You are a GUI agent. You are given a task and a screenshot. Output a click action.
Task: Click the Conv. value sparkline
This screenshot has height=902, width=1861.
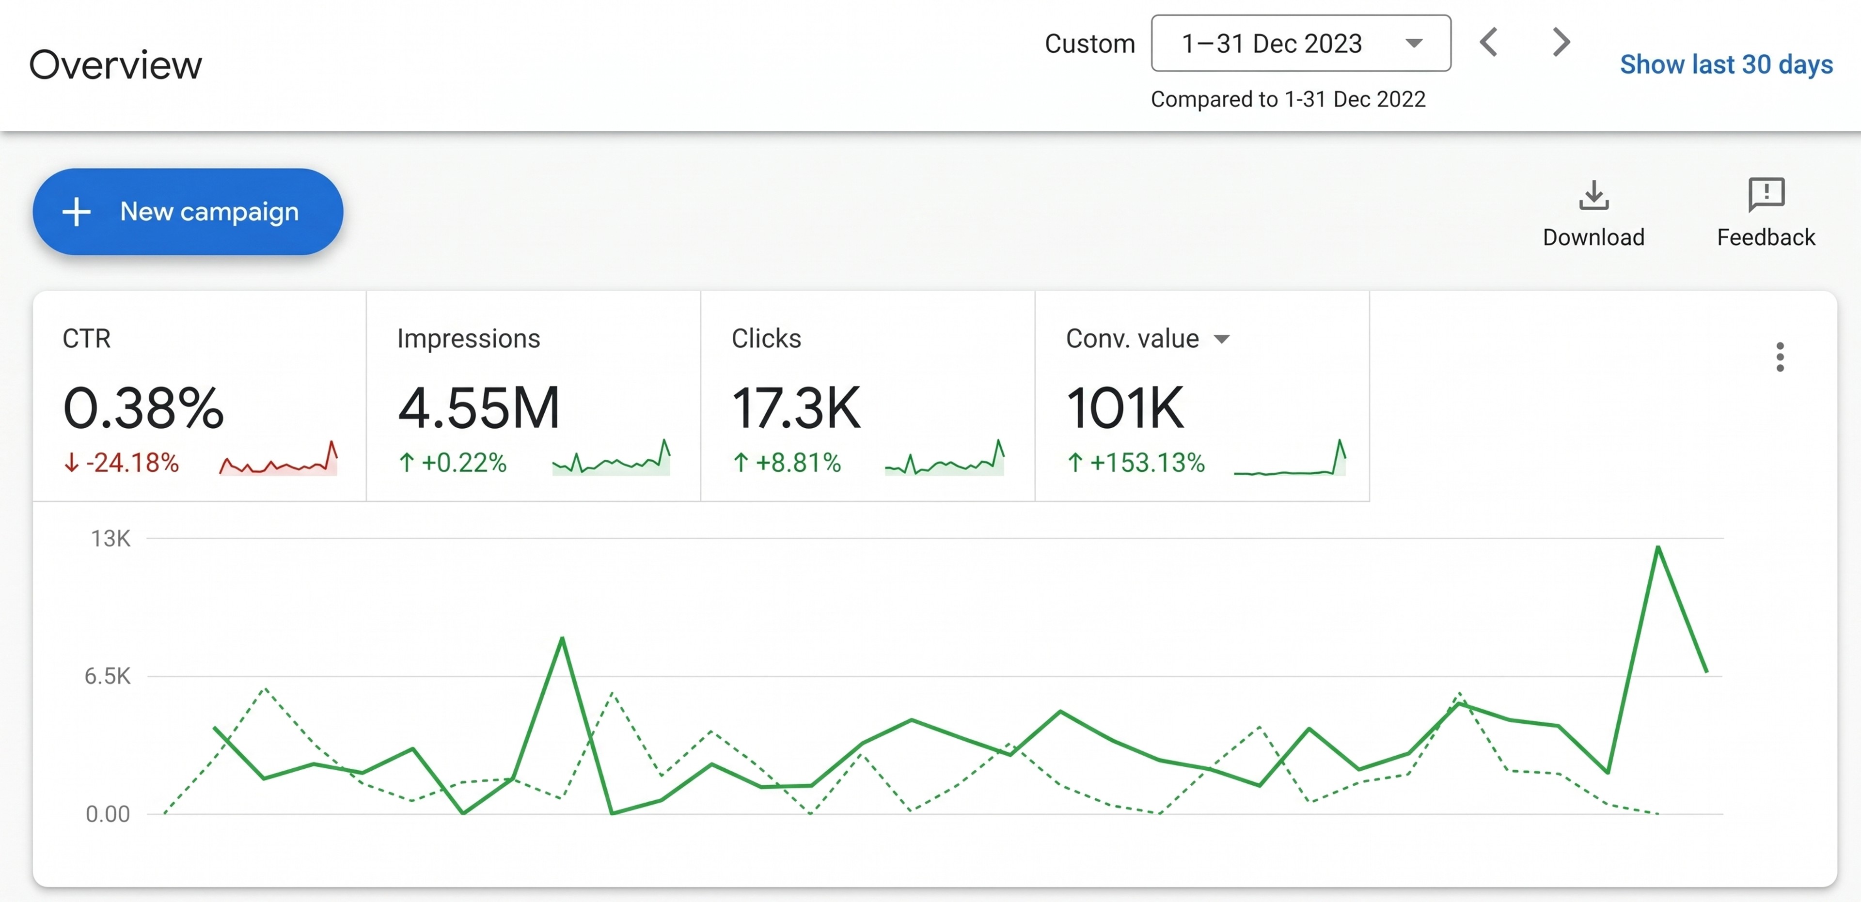pyautogui.click(x=1290, y=457)
